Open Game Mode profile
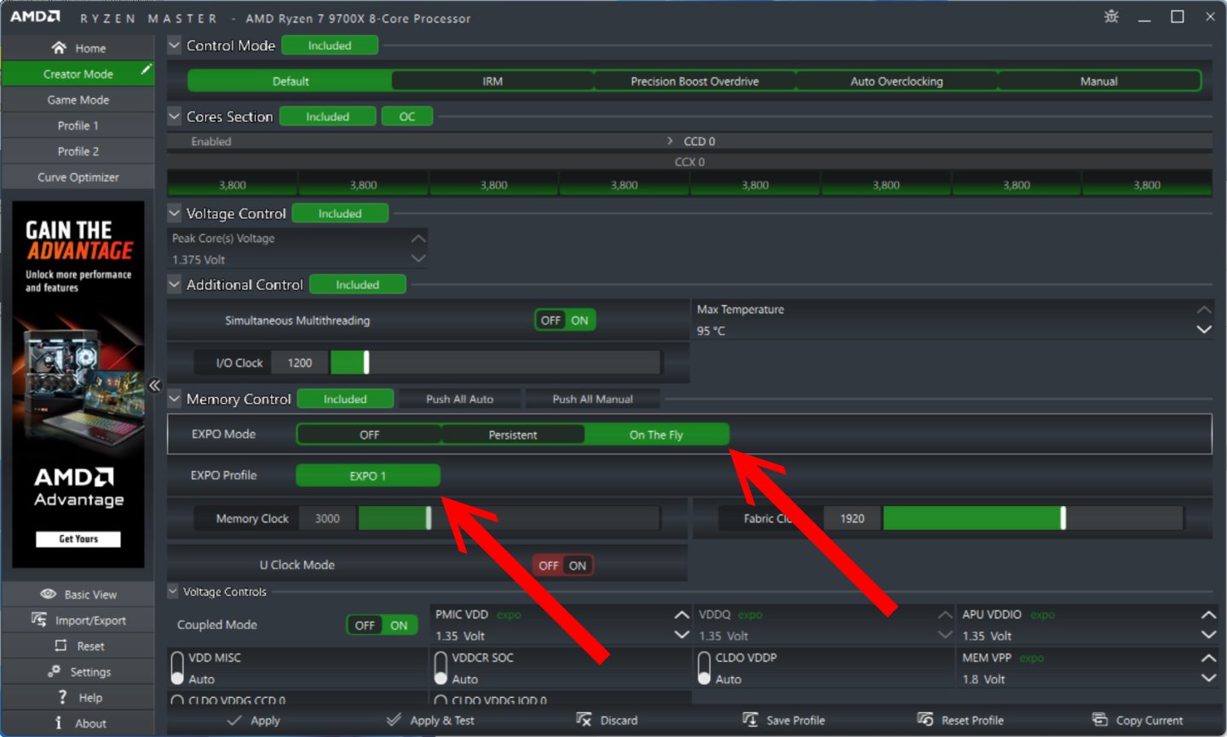The image size is (1227, 737). [x=78, y=100]
